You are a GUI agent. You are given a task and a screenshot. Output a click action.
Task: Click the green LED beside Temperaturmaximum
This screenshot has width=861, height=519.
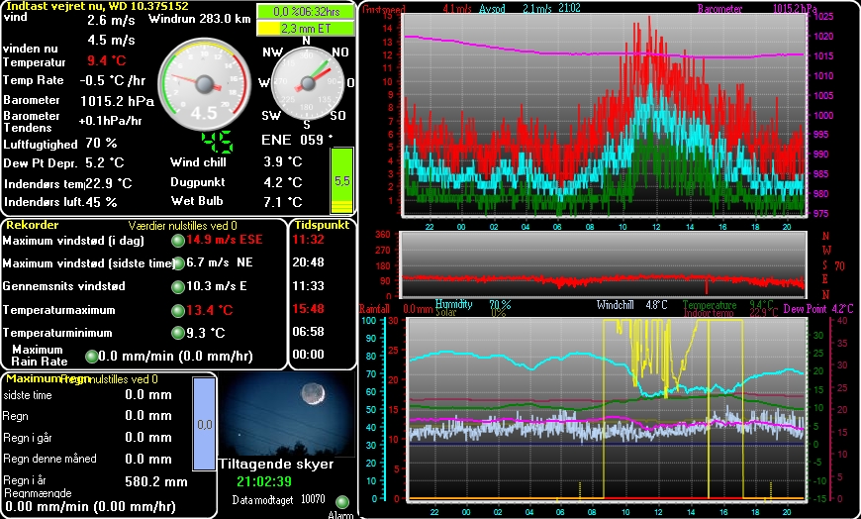pyautogui.click(x=178, y=310)
